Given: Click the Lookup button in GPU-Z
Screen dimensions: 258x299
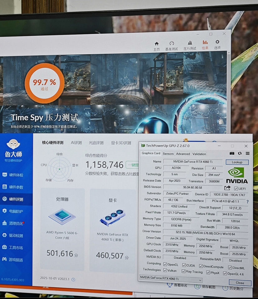Looking at the screenshot, I should click(237, 162).
